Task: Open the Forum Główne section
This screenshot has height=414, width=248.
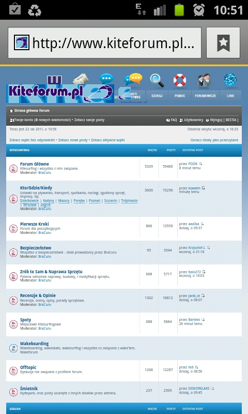Action: point(35,164)
